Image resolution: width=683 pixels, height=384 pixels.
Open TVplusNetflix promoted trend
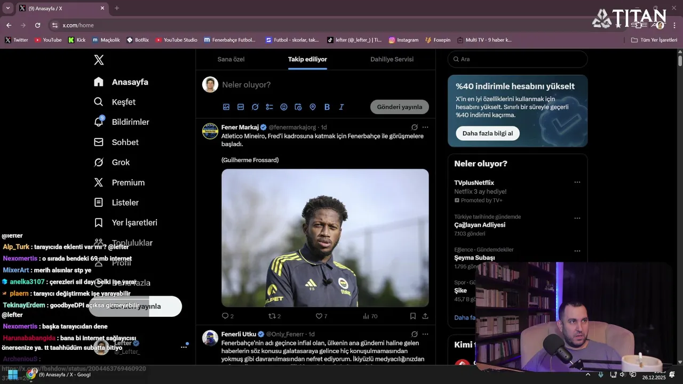point(474,183)
